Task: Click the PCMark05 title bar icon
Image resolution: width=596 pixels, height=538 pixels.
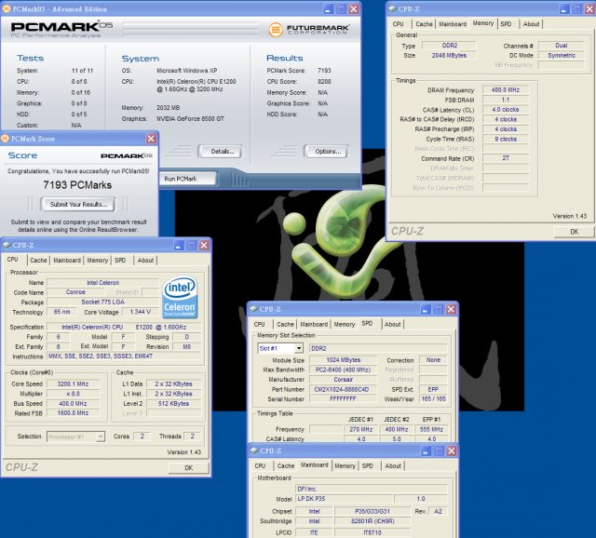Action: tap(7, 8)
